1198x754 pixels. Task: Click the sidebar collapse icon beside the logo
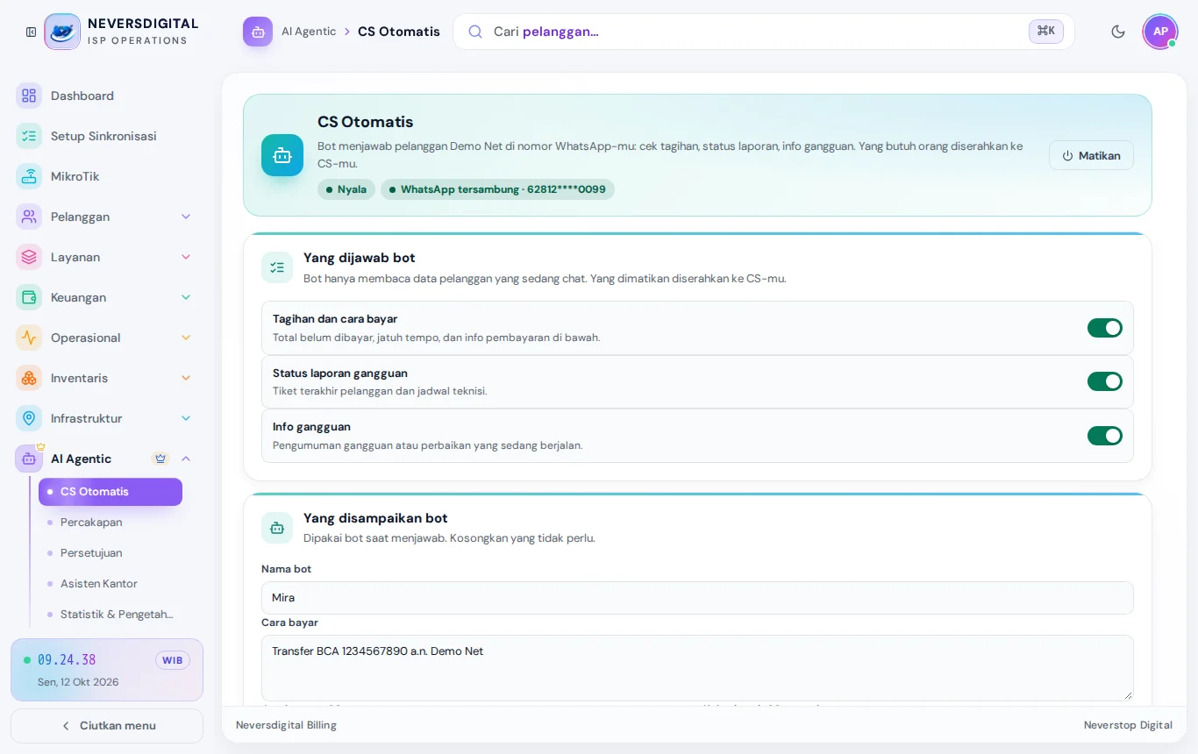pyautogui.click(x=31, y=32)
